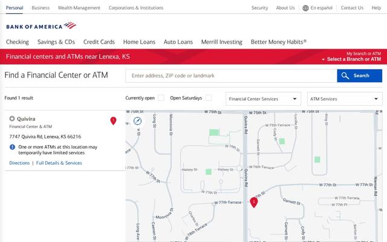Enable the Currently open checkbox
Viewport: 387px width, 242px height.
coord(161,98)
